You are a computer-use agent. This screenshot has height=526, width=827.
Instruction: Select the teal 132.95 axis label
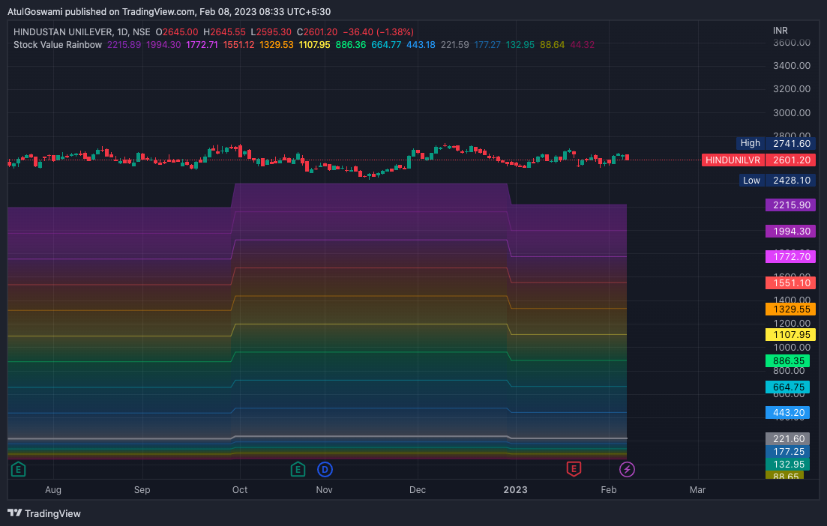pos(787,465)
